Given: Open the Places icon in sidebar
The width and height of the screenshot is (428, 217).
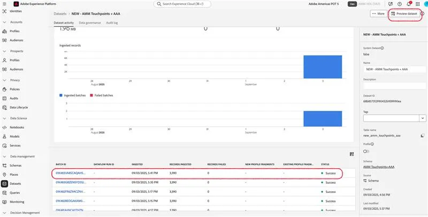Looking at the screenshot, I should click(4, 175).
